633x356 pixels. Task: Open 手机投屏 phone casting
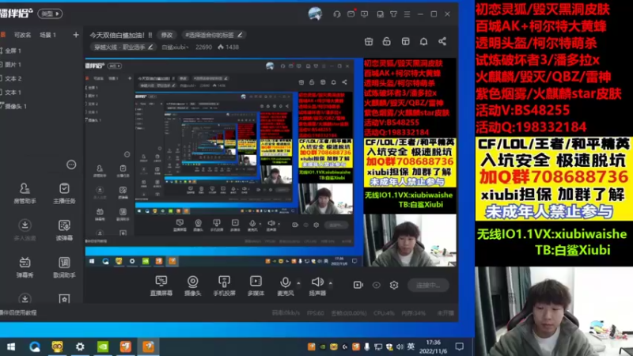point(224,286)
